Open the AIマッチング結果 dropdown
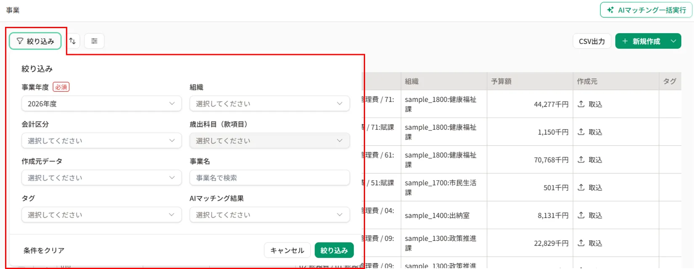 pos(270,214)
